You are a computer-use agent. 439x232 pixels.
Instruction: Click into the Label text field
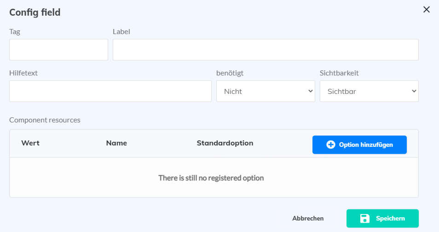coord(266,50)
